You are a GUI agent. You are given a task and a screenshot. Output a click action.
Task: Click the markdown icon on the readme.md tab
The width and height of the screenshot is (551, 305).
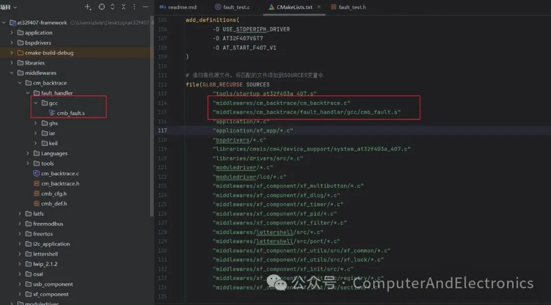coord(162,7)
